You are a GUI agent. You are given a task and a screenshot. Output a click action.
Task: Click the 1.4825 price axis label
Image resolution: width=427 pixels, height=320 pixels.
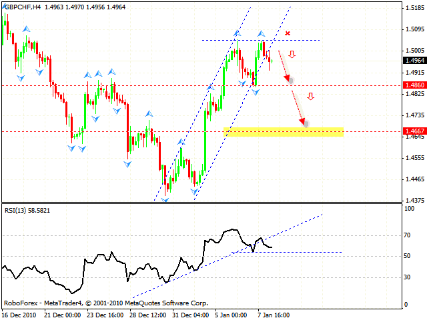415,93
